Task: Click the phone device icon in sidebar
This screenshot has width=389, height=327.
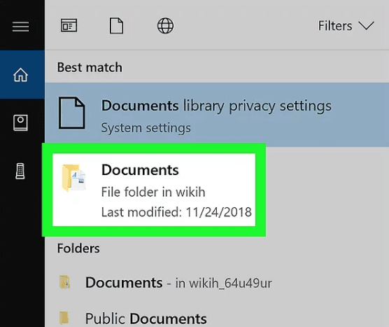Action: [x=20, y=171]
